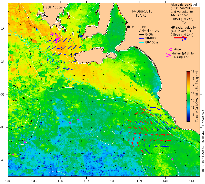Image resolution: width=205 pixels, height=184 pixels.
Task: Click the double-ringed Argo marker near 136.7°E
Action: [78, 121]
